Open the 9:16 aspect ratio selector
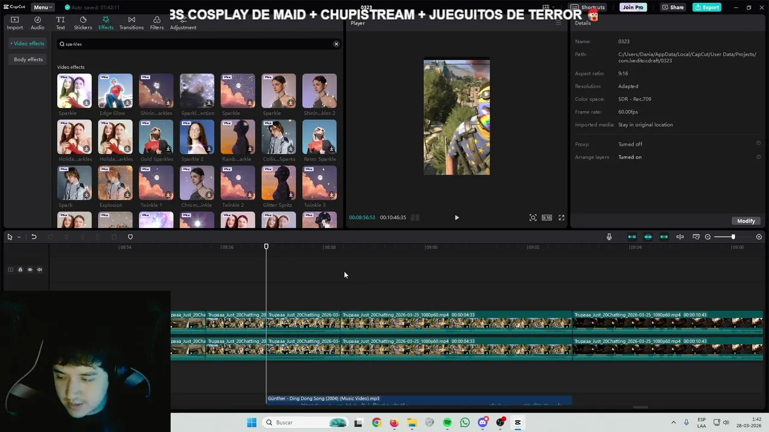Image resolution: width=769 pixels, height=432 pixels. (547, 218)
